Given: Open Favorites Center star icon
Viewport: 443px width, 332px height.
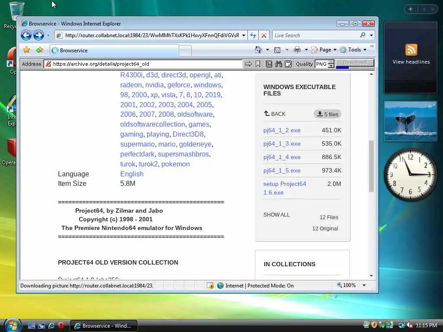Looking at the screenshot, I should (26, 50).
